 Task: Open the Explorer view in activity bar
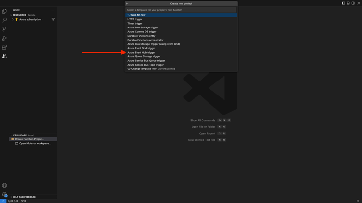pyautogui.click(x=4, y=11)
